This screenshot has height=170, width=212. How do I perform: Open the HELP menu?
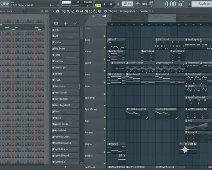(6, 4)
